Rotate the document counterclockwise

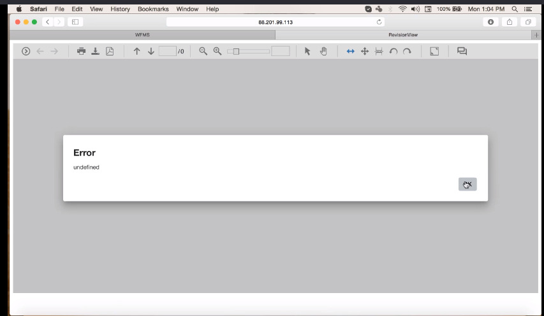(393, 51)
